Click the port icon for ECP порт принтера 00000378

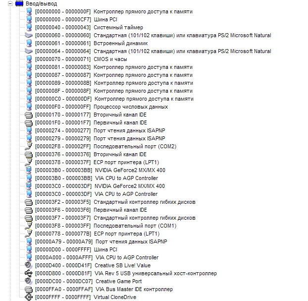pyautogui.click(x=29, y=162)
